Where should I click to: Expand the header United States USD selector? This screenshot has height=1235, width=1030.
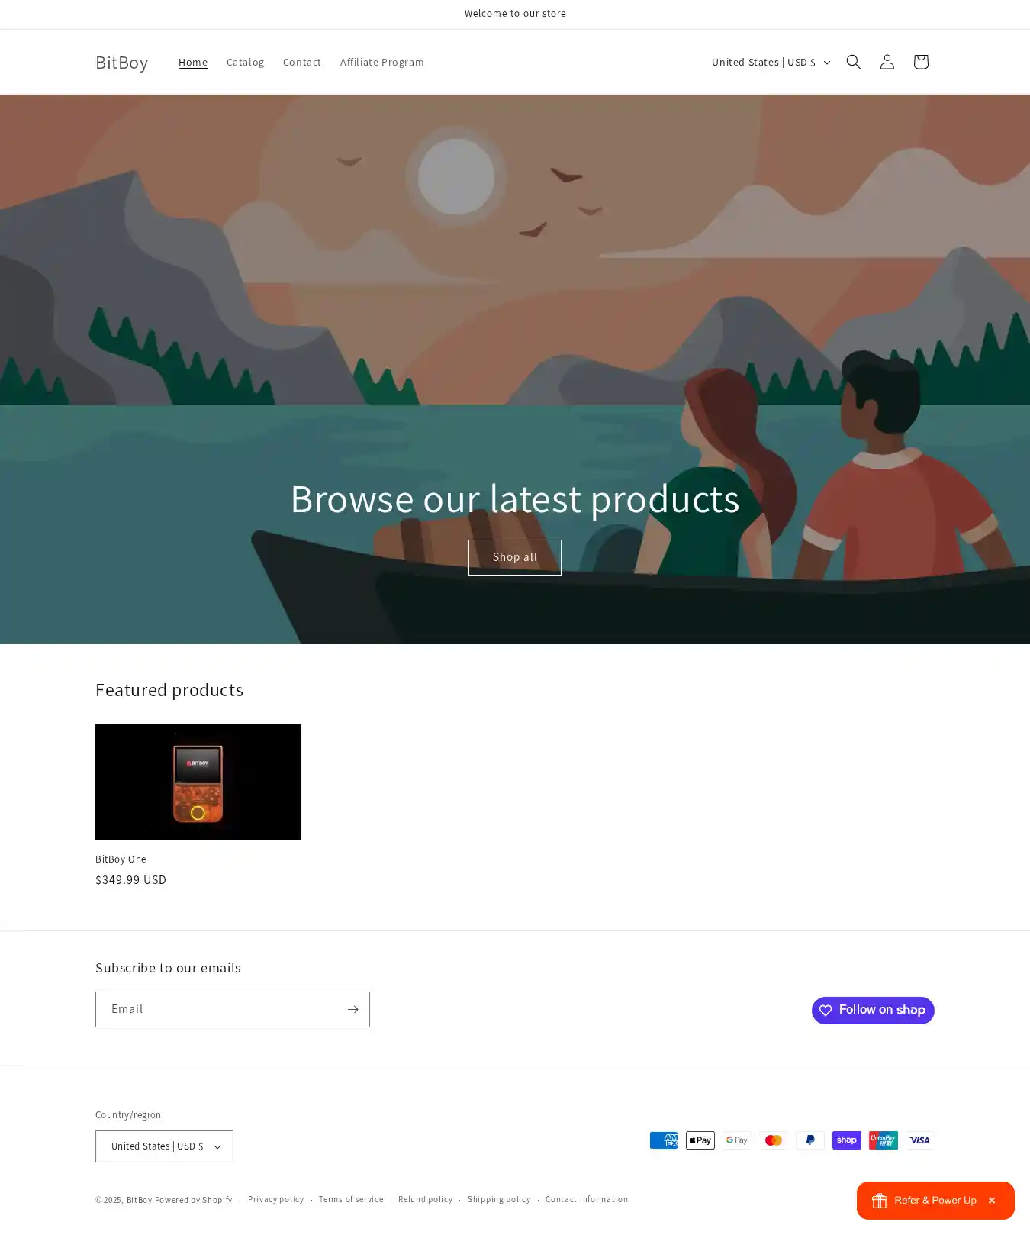pyautogui.click(x=771, y=62)
